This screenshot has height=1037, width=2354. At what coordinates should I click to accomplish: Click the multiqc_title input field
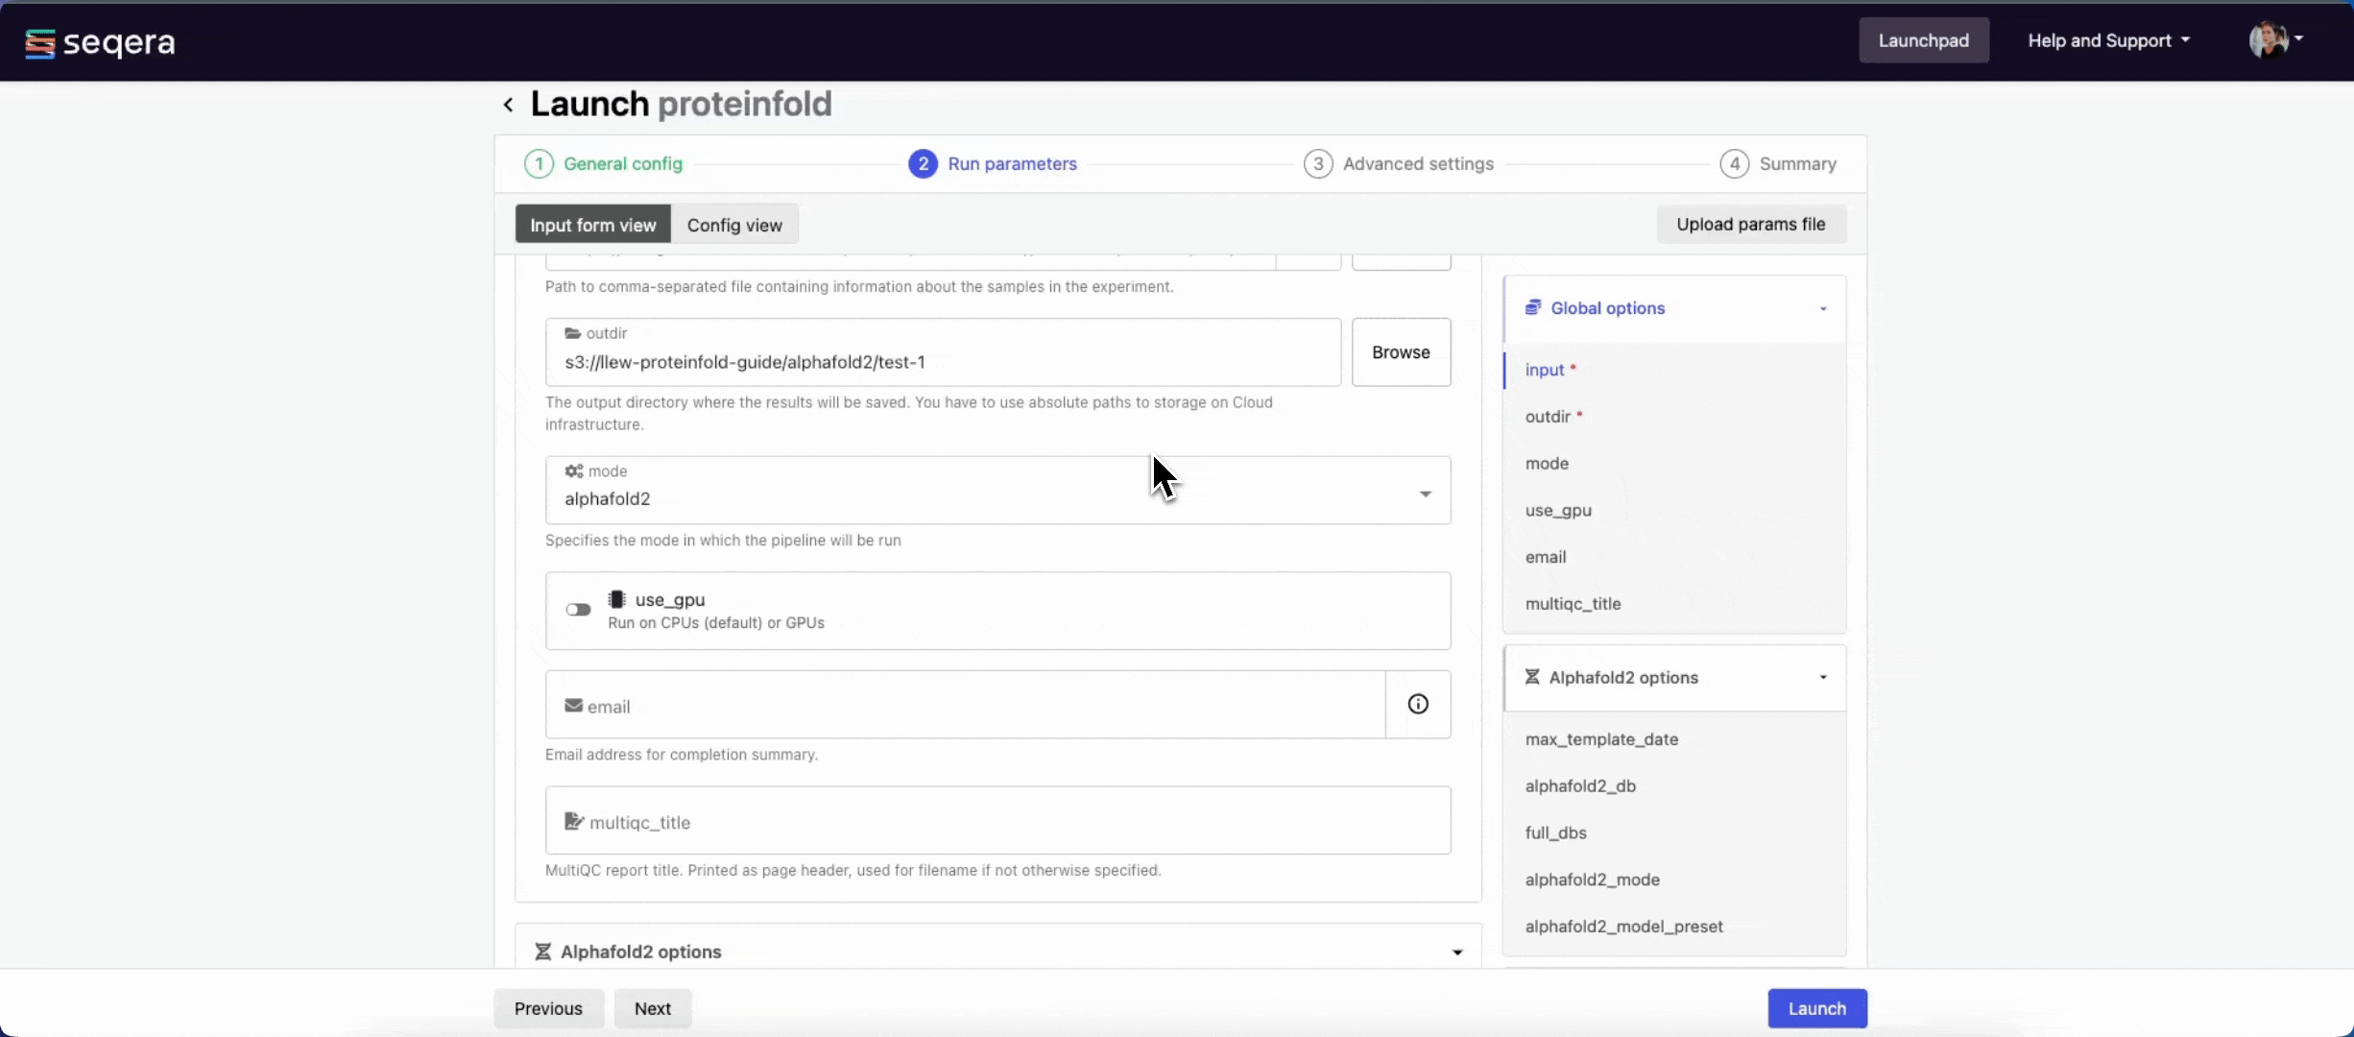[x=997, y=821]
